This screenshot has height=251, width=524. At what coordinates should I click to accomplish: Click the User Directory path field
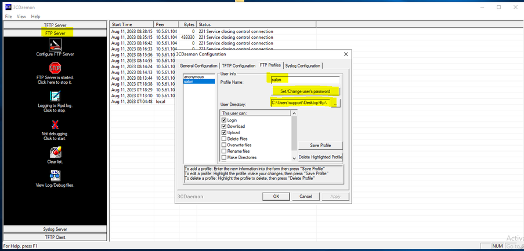coord(301,103)
